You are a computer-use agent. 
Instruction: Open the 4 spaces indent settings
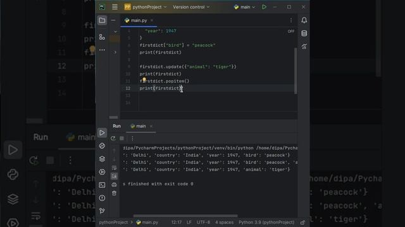pos(224,223)
